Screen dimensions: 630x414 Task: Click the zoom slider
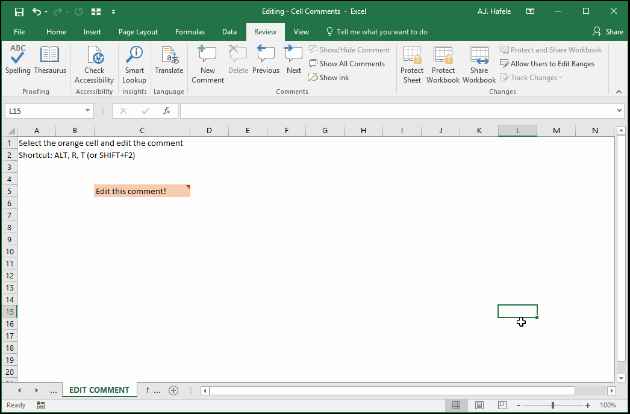pyautogui.click(x=553, y=405)
